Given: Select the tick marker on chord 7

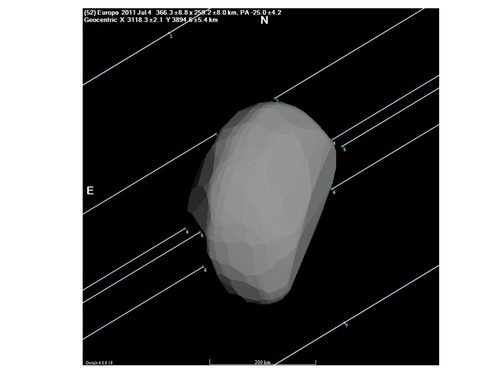Looking at the screenshot, I should (x=344, y=323).
